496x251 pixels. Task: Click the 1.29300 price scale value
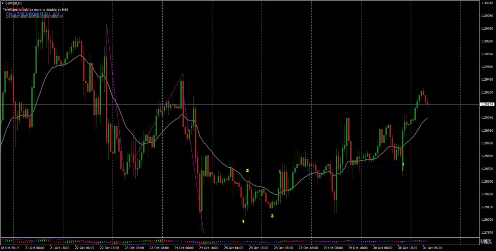[487, 92]
